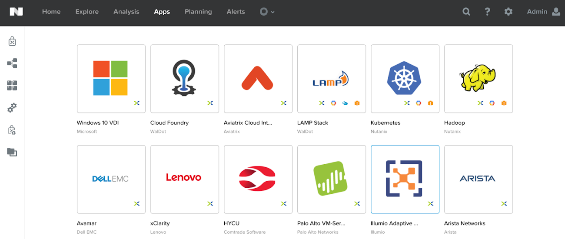This screenshot has width=565, height=239.
Task: Open the Admin user menu
Action: [x=543, y=12]
